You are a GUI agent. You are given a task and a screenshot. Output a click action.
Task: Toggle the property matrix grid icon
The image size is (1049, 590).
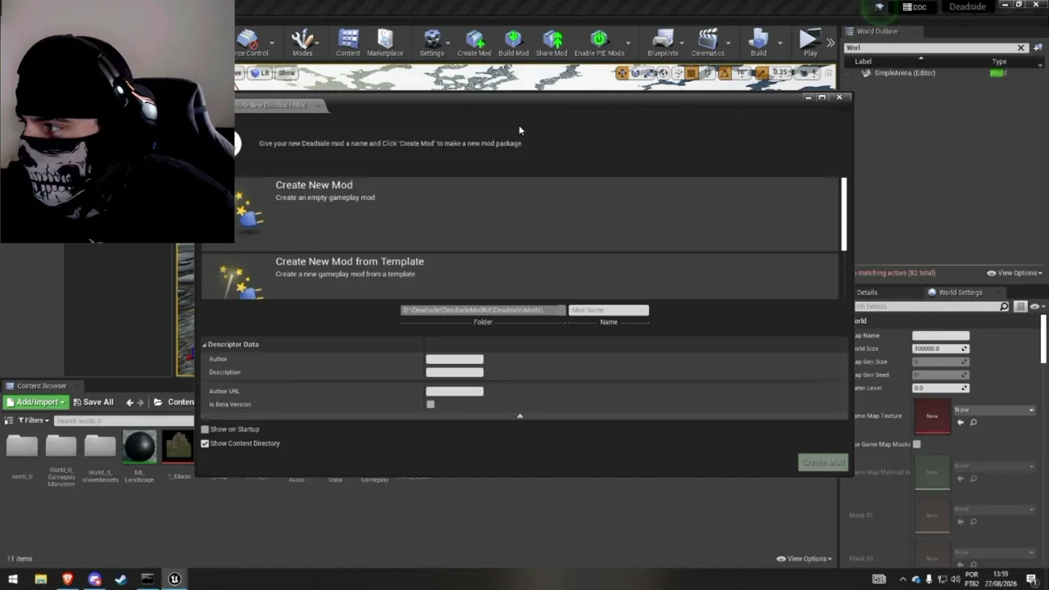1020,306
